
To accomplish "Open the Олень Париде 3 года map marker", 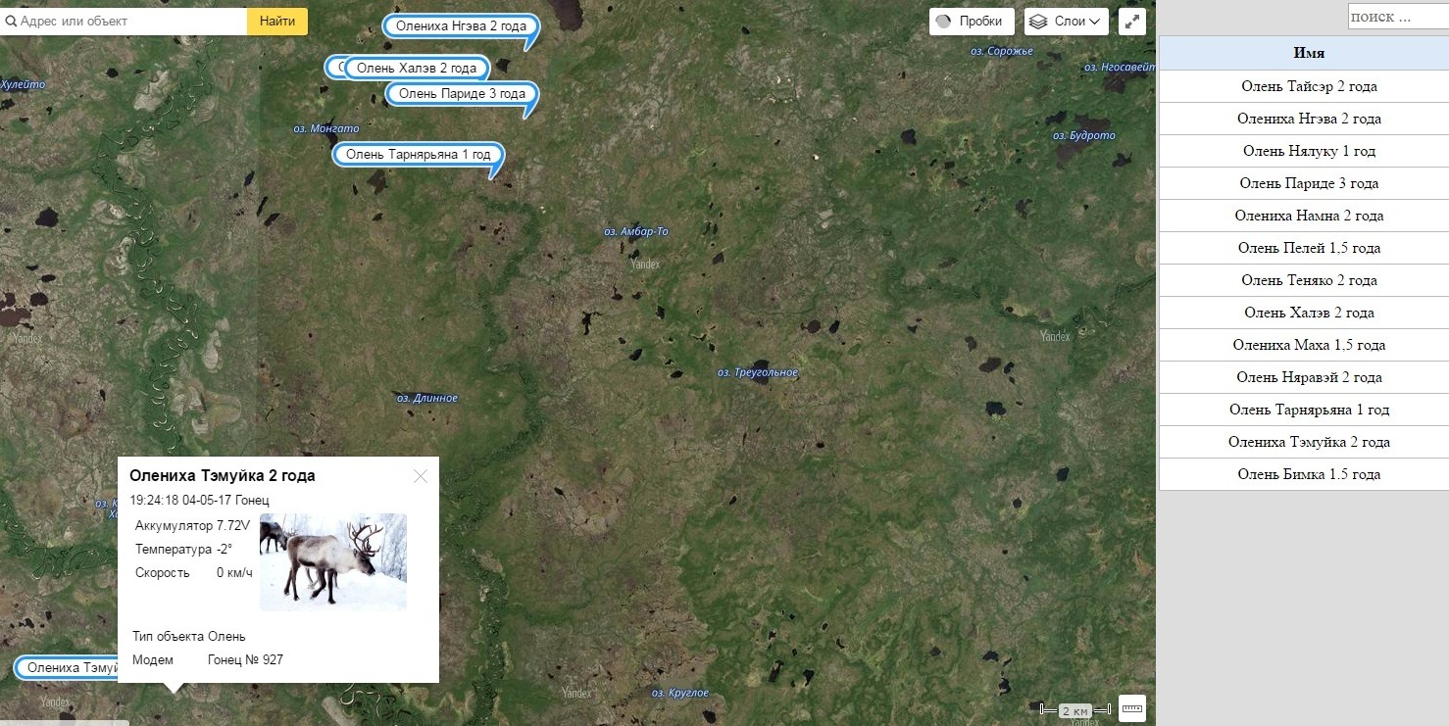I will pyautogui.click(x=462, y=94).
